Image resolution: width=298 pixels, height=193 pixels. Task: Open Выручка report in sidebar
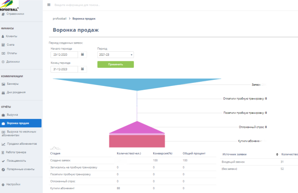pyautogui.click(x=12, y=115)
